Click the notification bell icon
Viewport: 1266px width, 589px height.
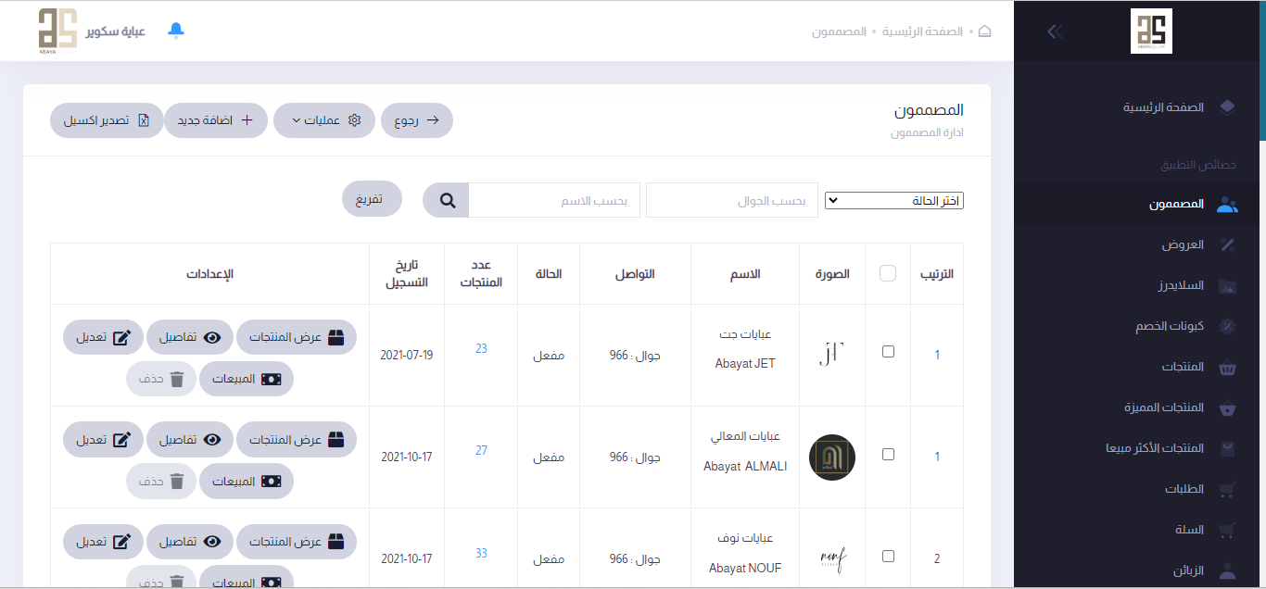point(176,31)
